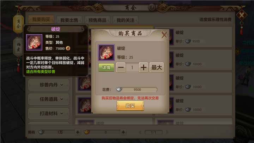Select the 商会 lantern side tab
254x143 pixels.
coord(18,24)
